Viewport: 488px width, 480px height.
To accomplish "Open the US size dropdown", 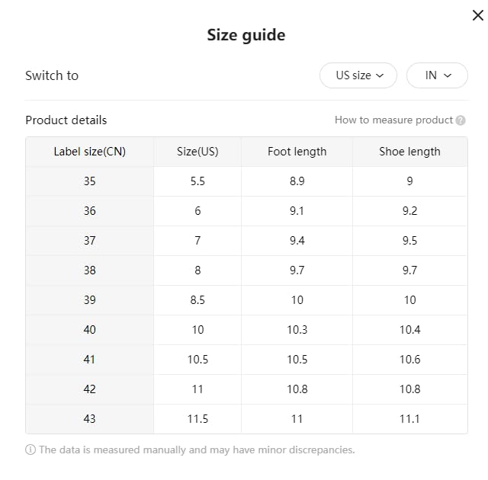I will [x=358, y=75].
